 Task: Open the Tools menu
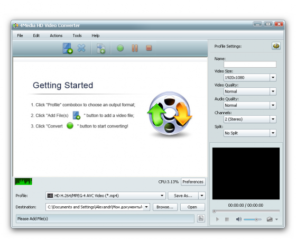click(x=77, y=35)
